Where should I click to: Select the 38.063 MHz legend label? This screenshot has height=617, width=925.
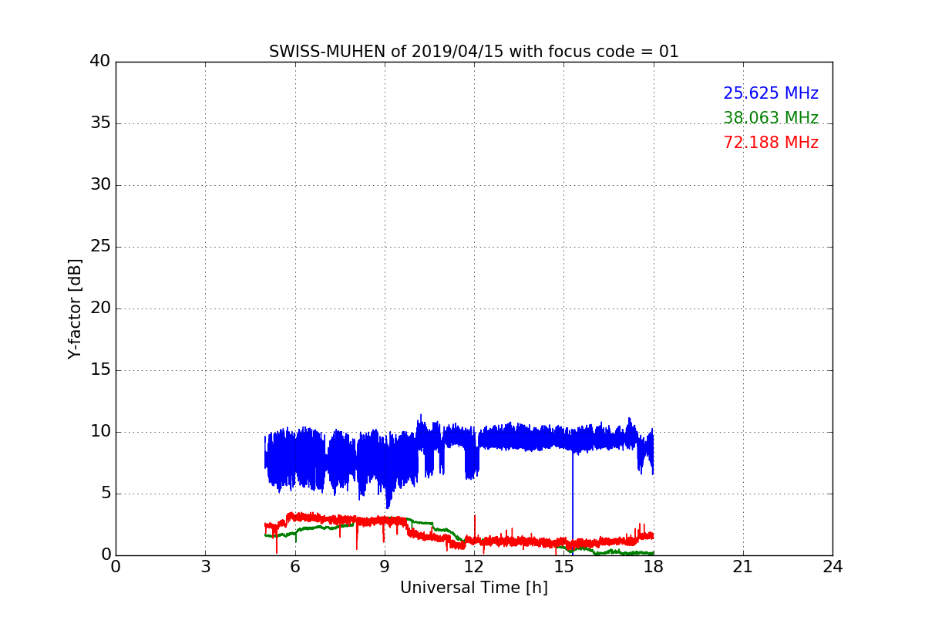click(771, 118)
